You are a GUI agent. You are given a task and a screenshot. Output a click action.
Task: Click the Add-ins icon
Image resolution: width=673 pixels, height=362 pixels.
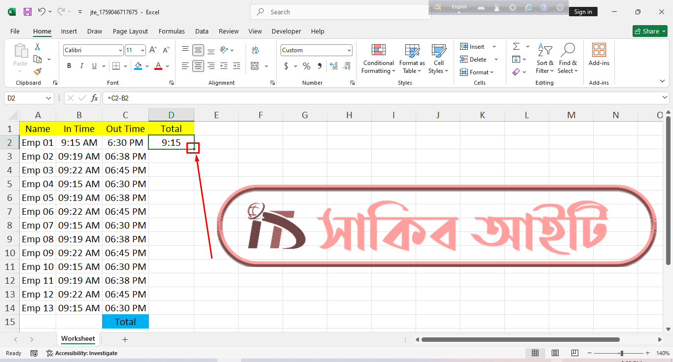click(599, 54)
